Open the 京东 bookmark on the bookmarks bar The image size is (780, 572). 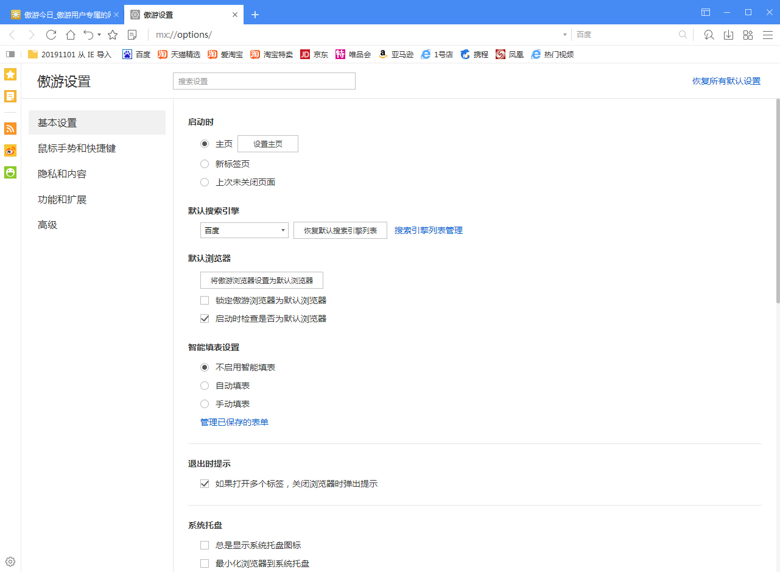coord(314,54)
